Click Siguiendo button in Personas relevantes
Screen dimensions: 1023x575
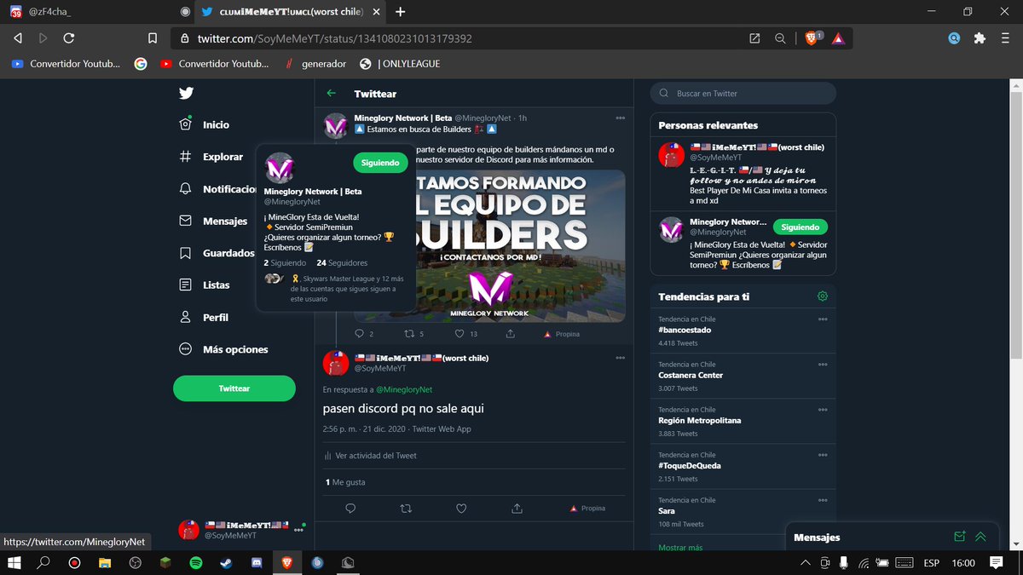coord(800,227)
